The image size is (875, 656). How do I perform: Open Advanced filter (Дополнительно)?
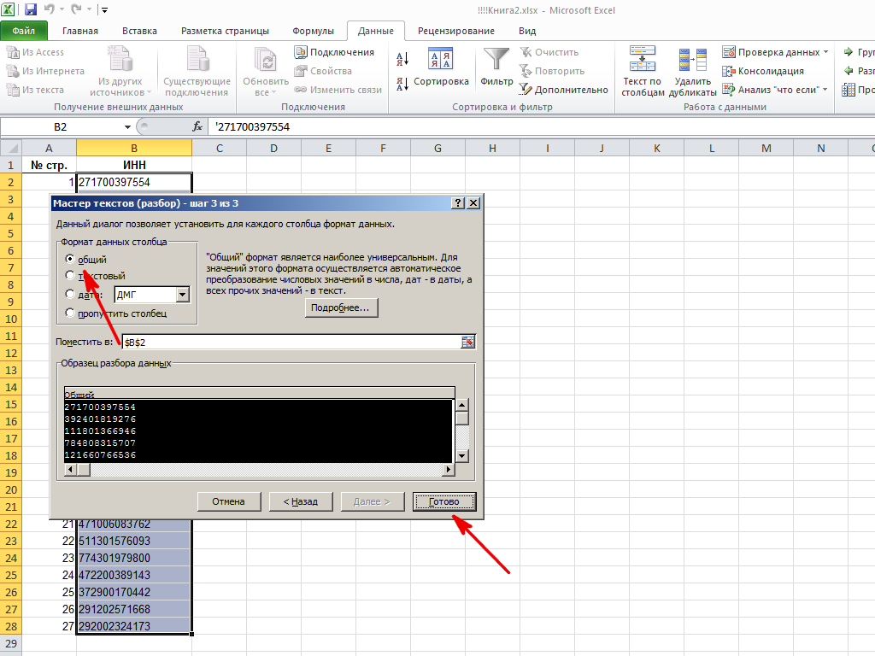click(564, 90)
